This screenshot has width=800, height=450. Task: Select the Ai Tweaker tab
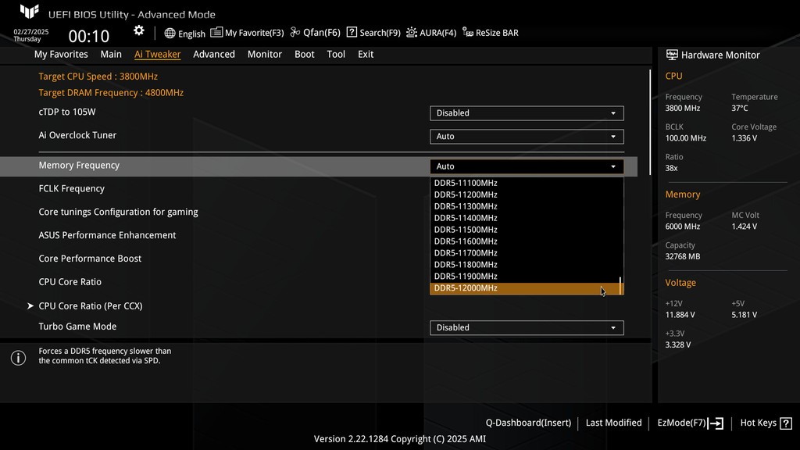(157, 54)
